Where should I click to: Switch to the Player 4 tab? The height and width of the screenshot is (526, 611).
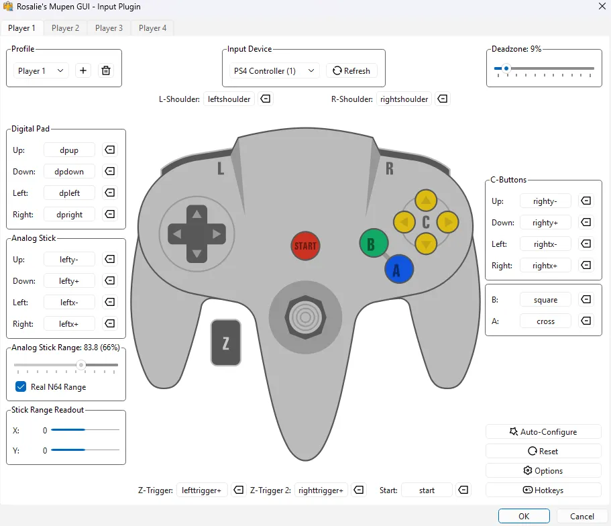(153, 28)
